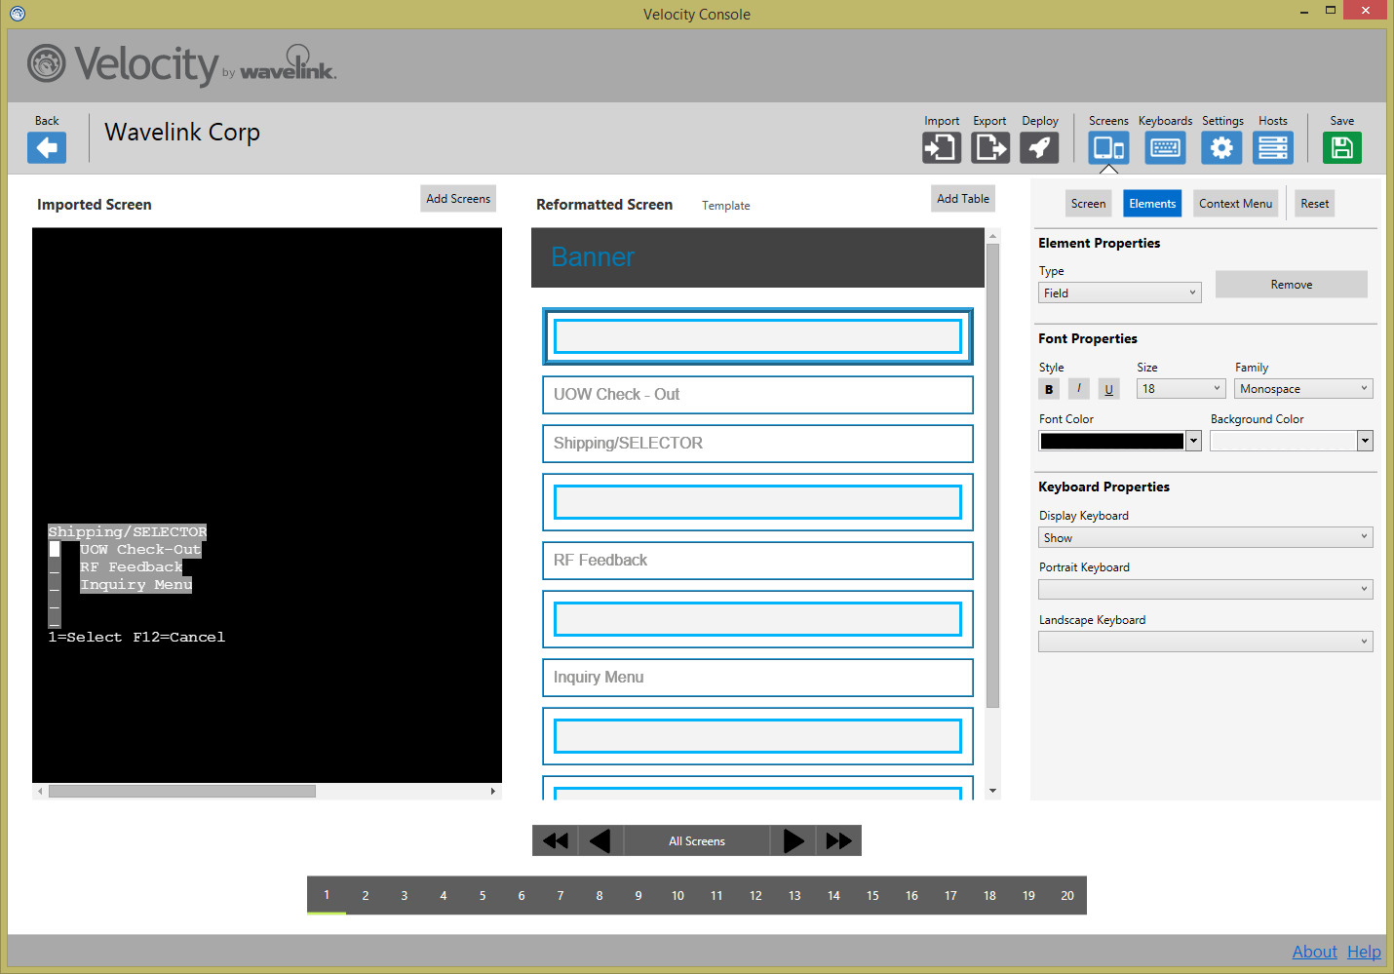Switch to the Screen tab
The width and height of the screenshot is (1394, 974).
[x=1088, y=204]
